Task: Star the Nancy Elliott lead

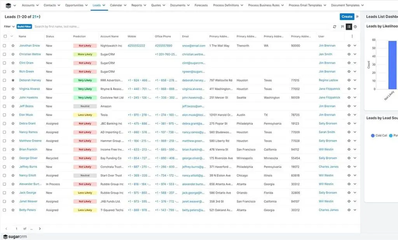Action: tap(13, 175)
